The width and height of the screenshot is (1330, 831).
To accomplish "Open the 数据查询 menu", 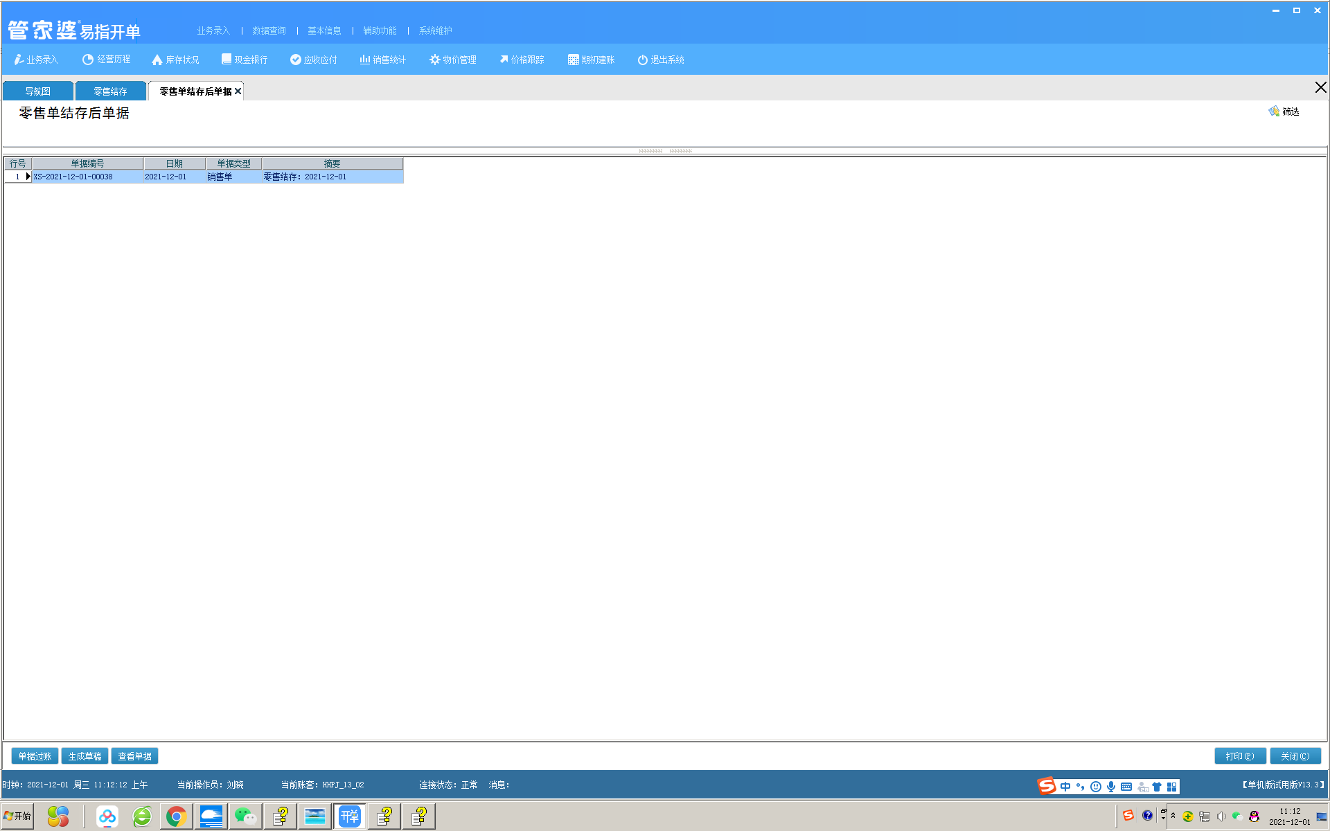I will click(269, 30).
